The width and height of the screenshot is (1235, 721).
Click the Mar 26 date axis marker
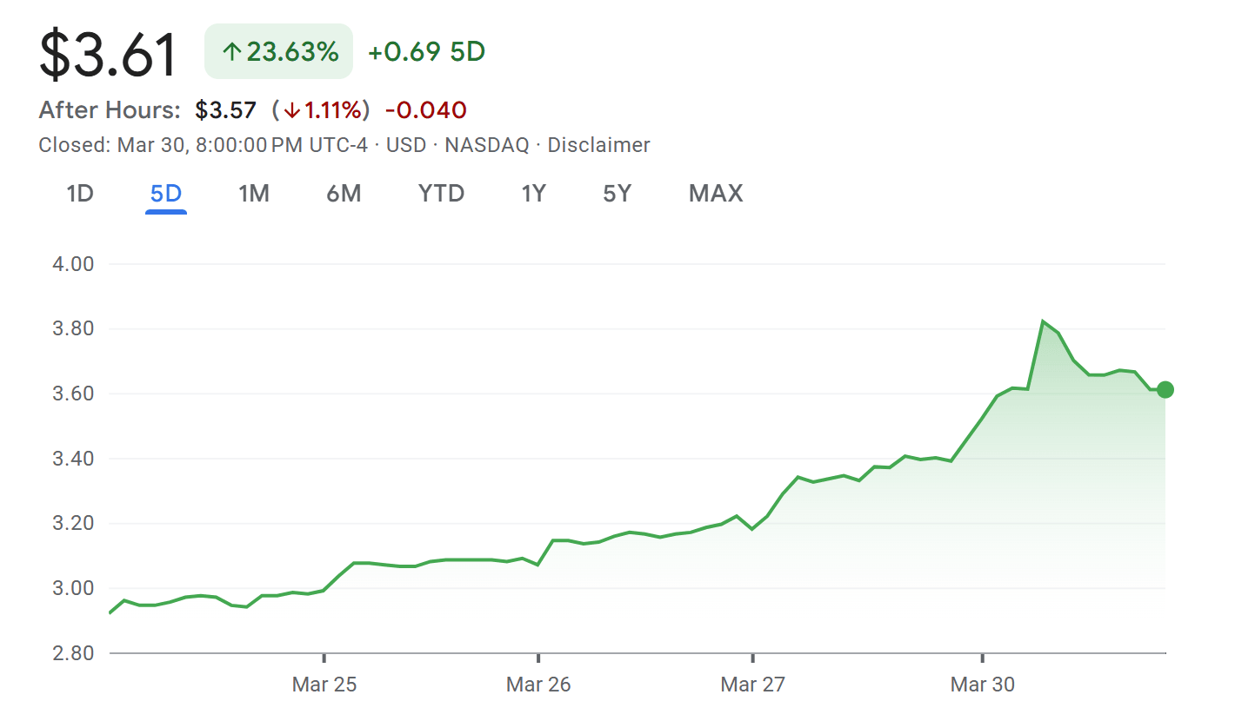(x=538, y=685)
